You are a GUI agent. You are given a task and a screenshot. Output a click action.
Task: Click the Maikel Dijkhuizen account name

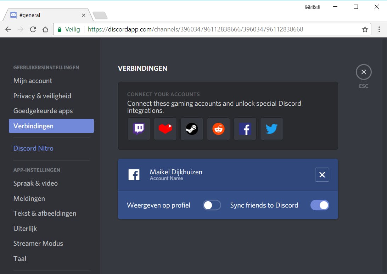[176, 172]
